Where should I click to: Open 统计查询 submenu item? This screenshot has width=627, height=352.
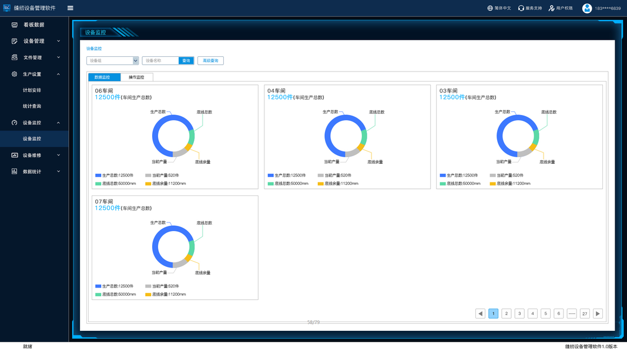(x=32, y=106)
